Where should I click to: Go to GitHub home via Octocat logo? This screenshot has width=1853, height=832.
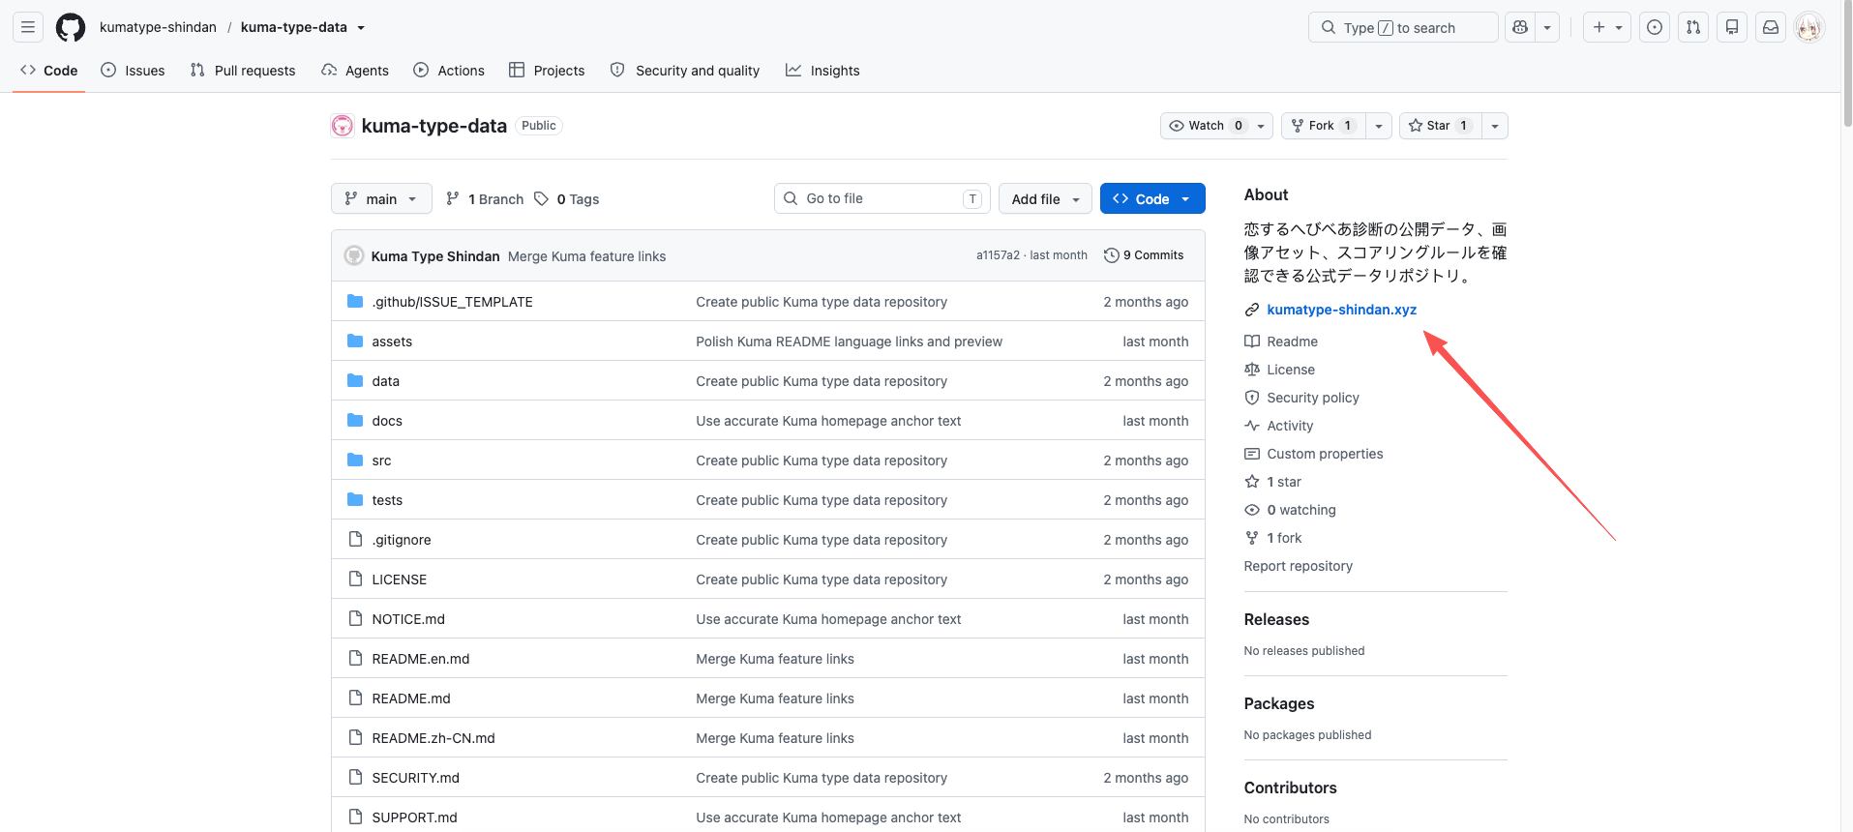71,27
